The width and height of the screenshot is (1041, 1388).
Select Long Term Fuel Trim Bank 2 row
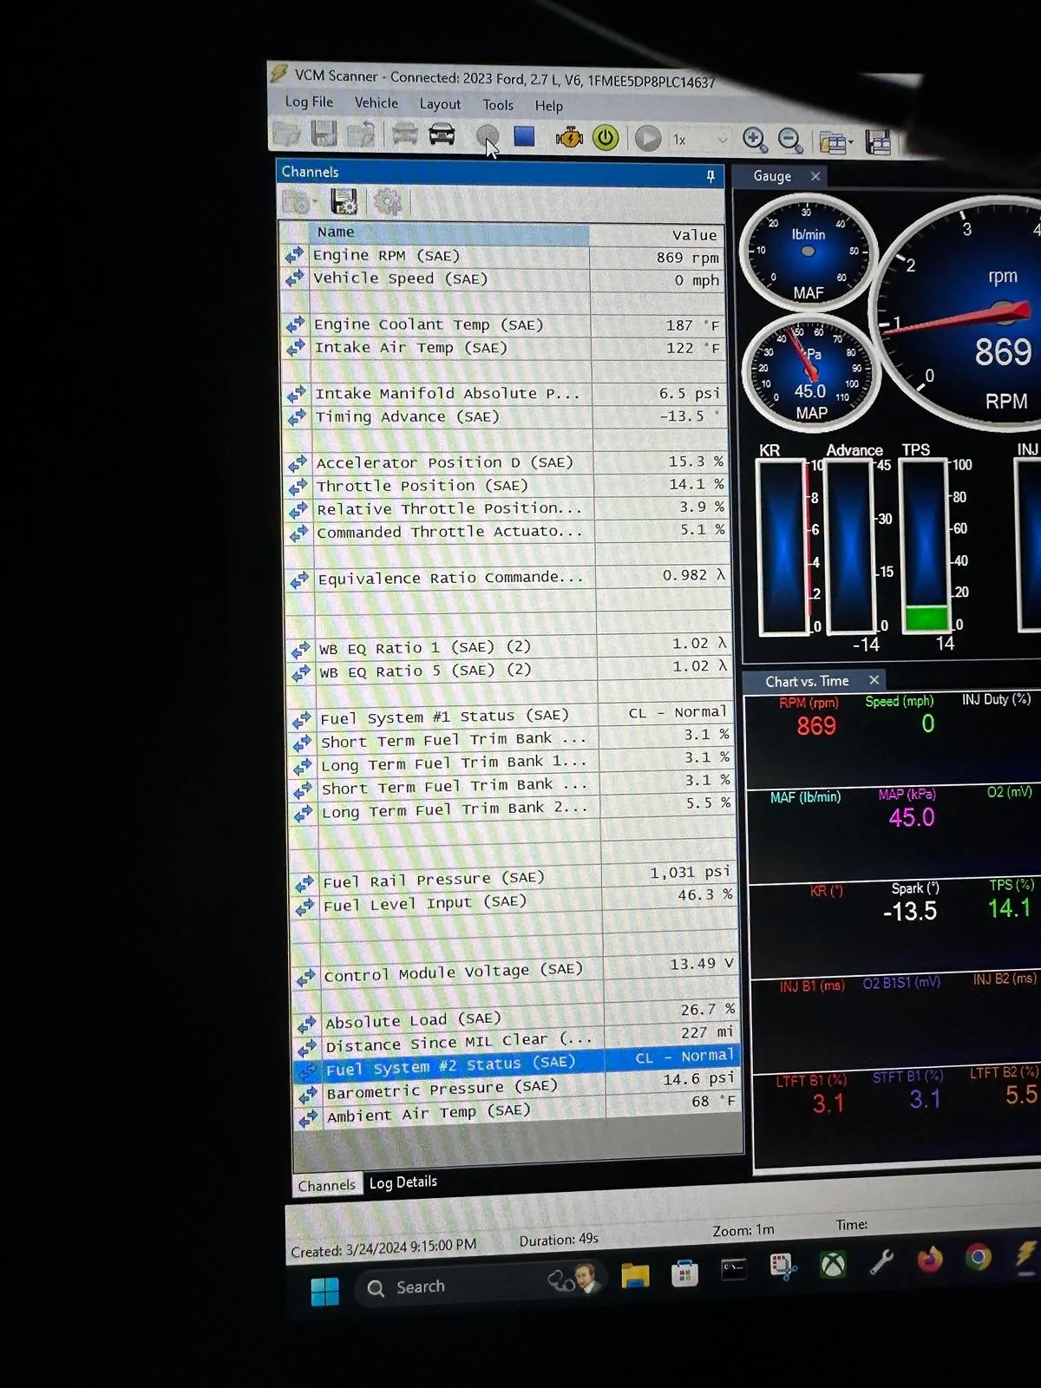click(512, 809)
